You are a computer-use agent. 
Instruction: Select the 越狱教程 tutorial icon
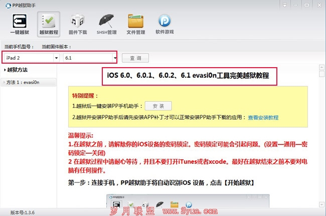tap(49, 24)
